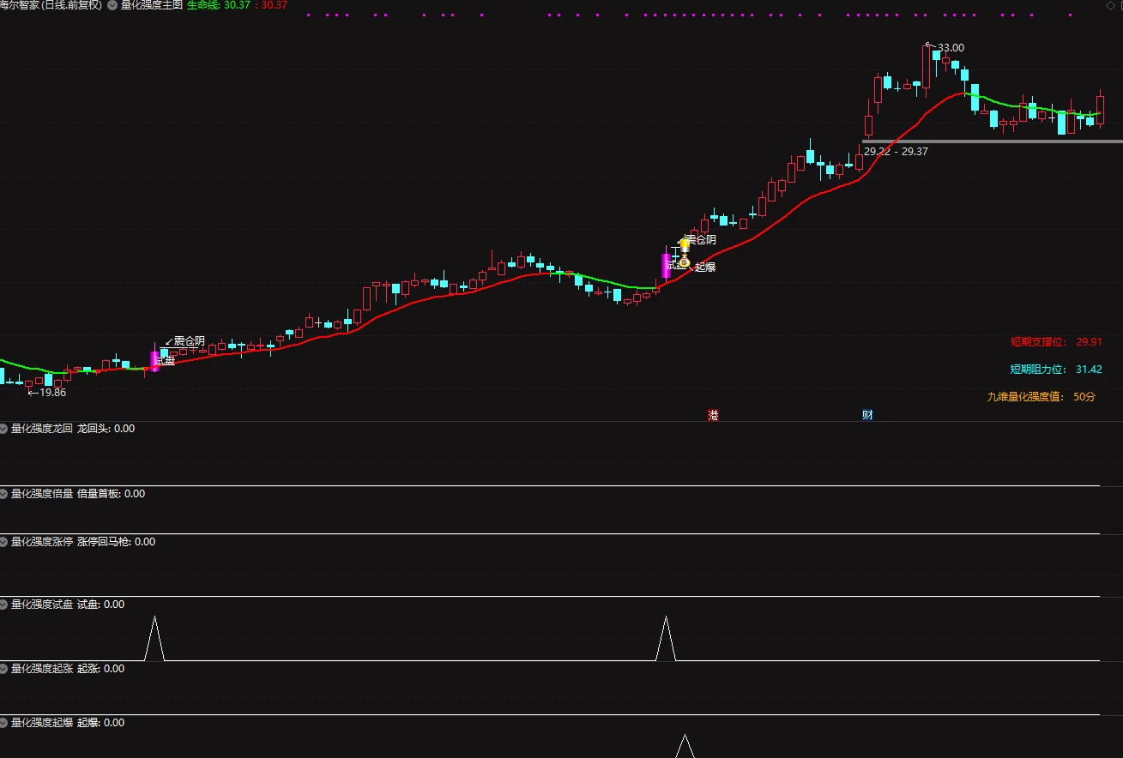Click the 量化强度涨停 indicator name

pos(42,541)
